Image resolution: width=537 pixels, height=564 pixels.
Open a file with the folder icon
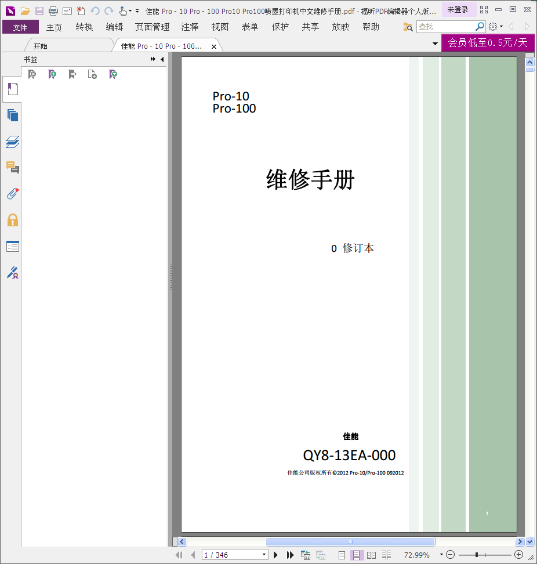25,11
